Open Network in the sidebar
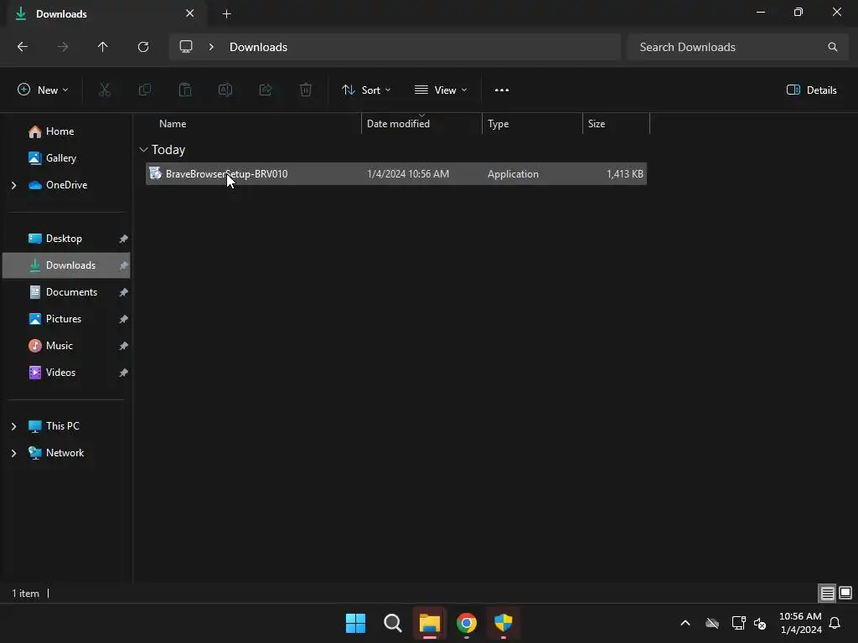858x643 pixels. point(65,453)
